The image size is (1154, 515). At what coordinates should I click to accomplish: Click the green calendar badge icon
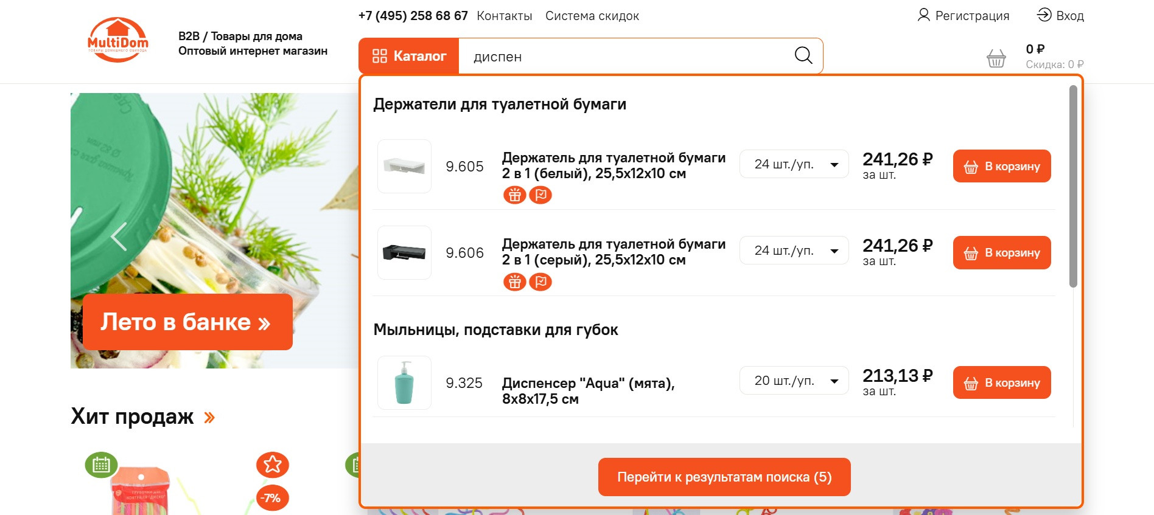pyautogui.click(x=101, y=465)
